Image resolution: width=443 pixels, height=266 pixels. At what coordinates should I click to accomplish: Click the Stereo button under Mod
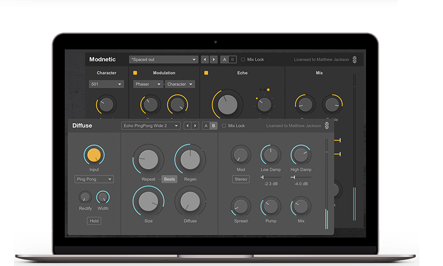(241, 179)
